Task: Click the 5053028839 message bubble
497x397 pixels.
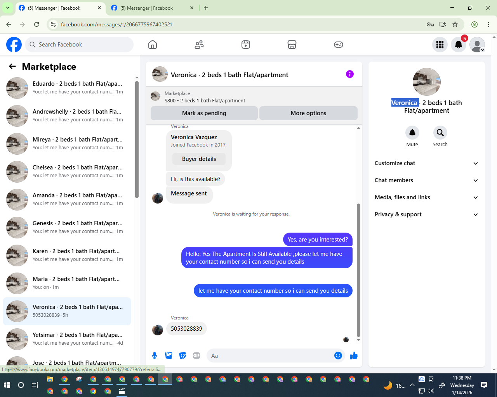Action: pos(186,329)
